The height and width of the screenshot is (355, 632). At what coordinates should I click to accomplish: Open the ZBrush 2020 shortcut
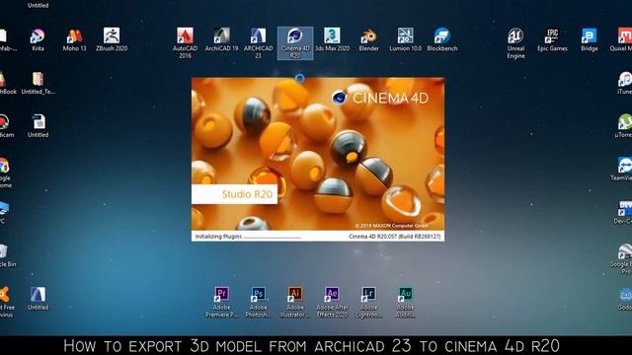tap(112, 39)
